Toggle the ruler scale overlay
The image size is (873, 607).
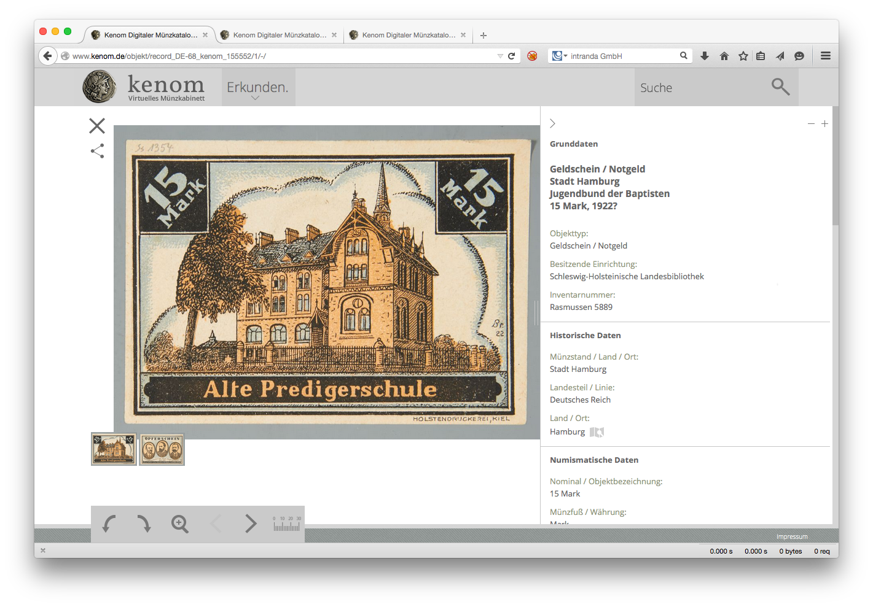[287, 524]
